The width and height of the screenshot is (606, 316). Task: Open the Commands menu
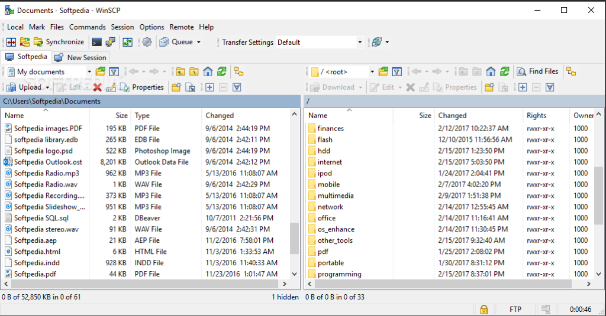point(88,27)
